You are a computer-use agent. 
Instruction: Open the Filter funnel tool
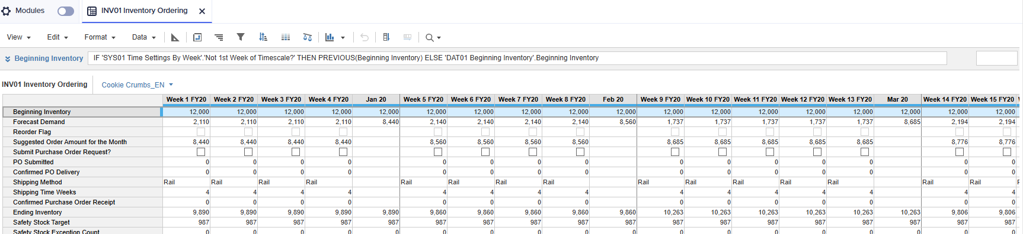pos(241,37)
